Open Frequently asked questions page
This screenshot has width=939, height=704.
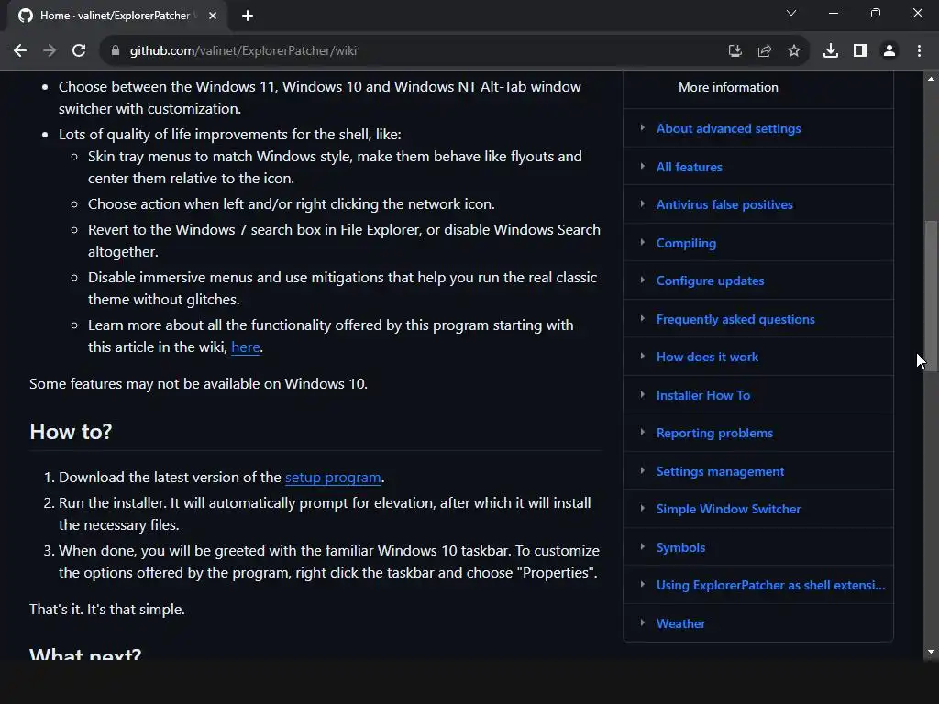pos(735,319)
